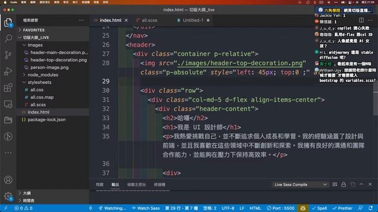Click the Watching... Sass status item
The width and height of the screenshot is (378, 212).
(x=112, y=208)
